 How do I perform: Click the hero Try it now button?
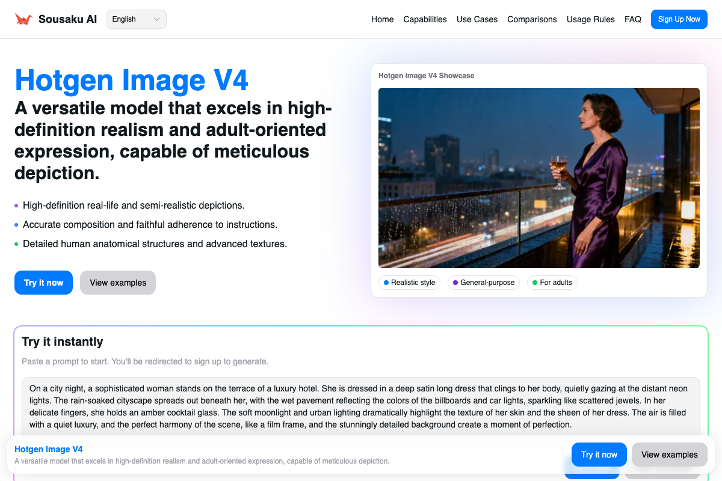[43, 283]
